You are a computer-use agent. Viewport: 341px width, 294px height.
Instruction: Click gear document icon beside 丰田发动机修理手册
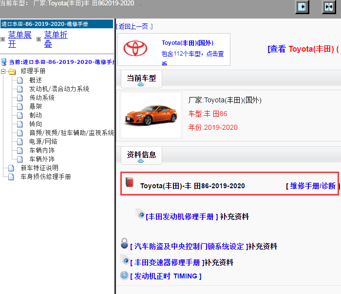tap(140, 214)
